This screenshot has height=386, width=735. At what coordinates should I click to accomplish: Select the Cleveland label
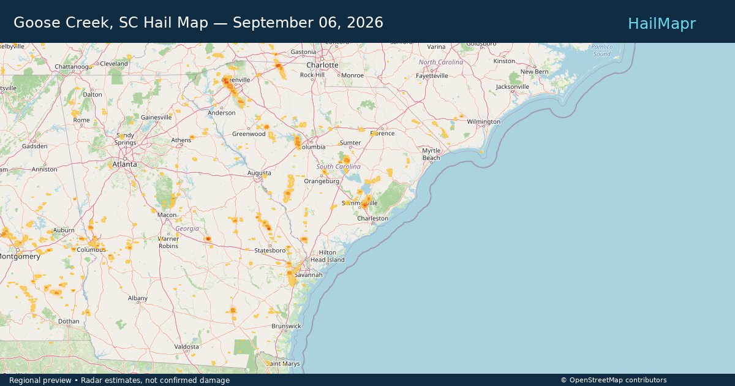pyautogui.click(x=114, y=64)
